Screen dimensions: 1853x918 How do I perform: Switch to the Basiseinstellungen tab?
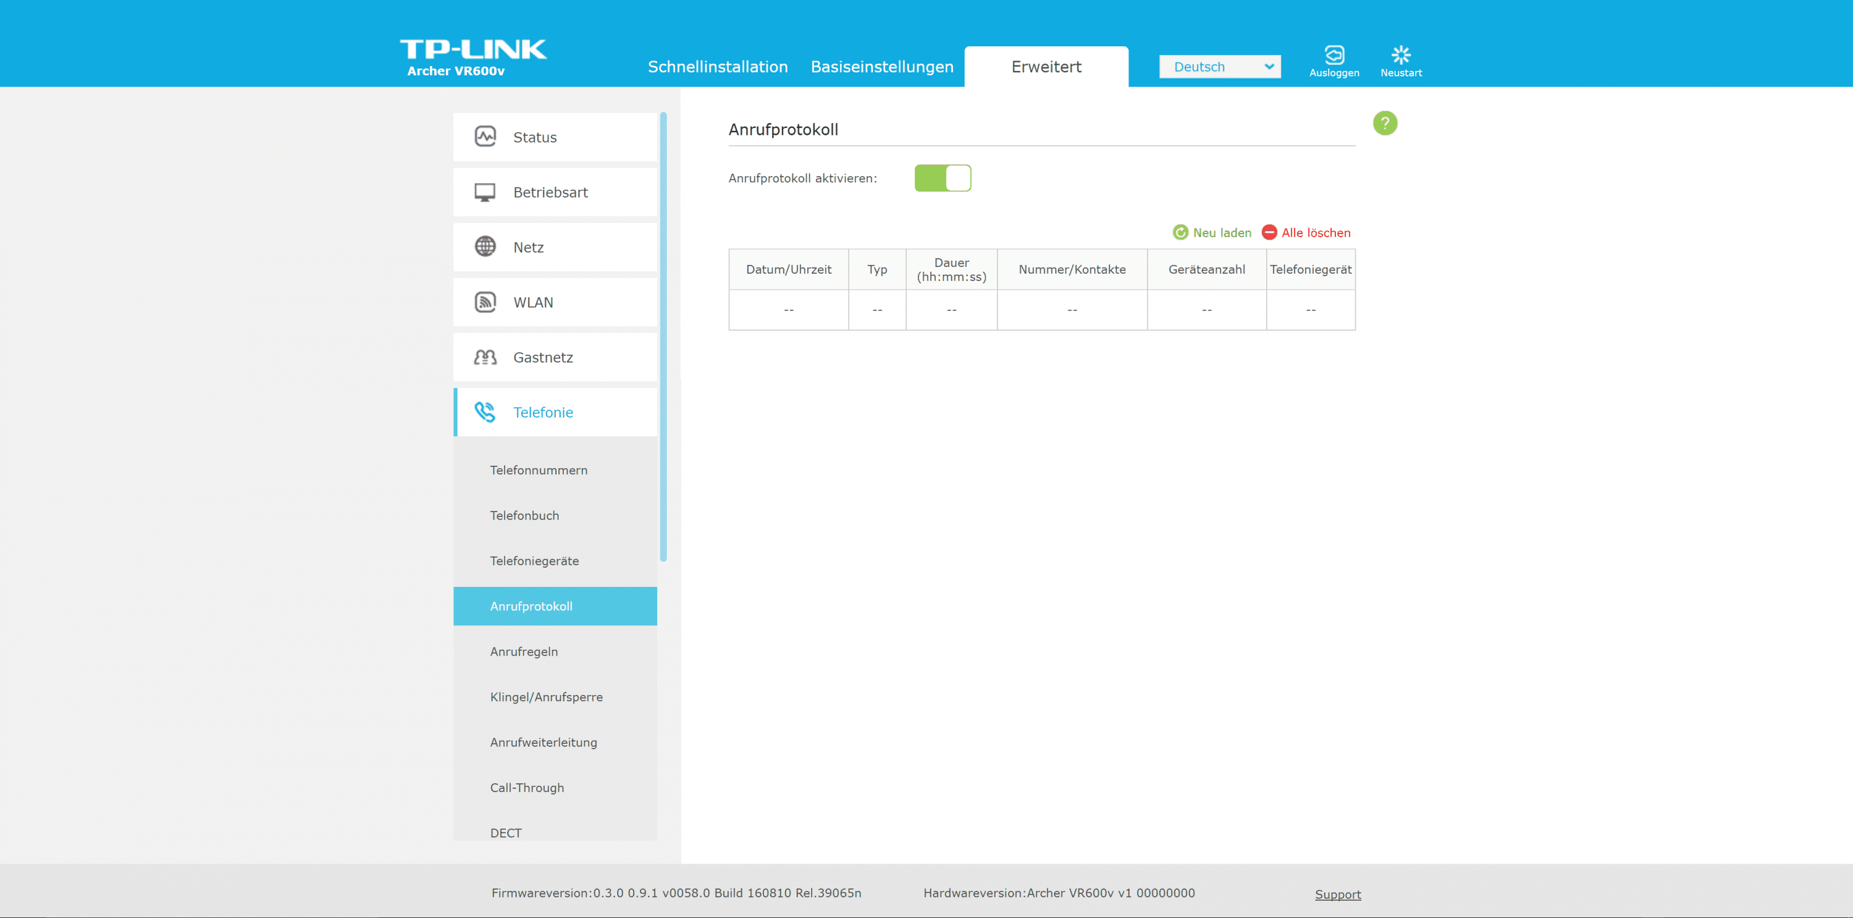[881, 67]
